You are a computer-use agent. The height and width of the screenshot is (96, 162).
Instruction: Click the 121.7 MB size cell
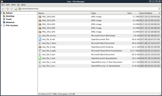click(135, 51)
